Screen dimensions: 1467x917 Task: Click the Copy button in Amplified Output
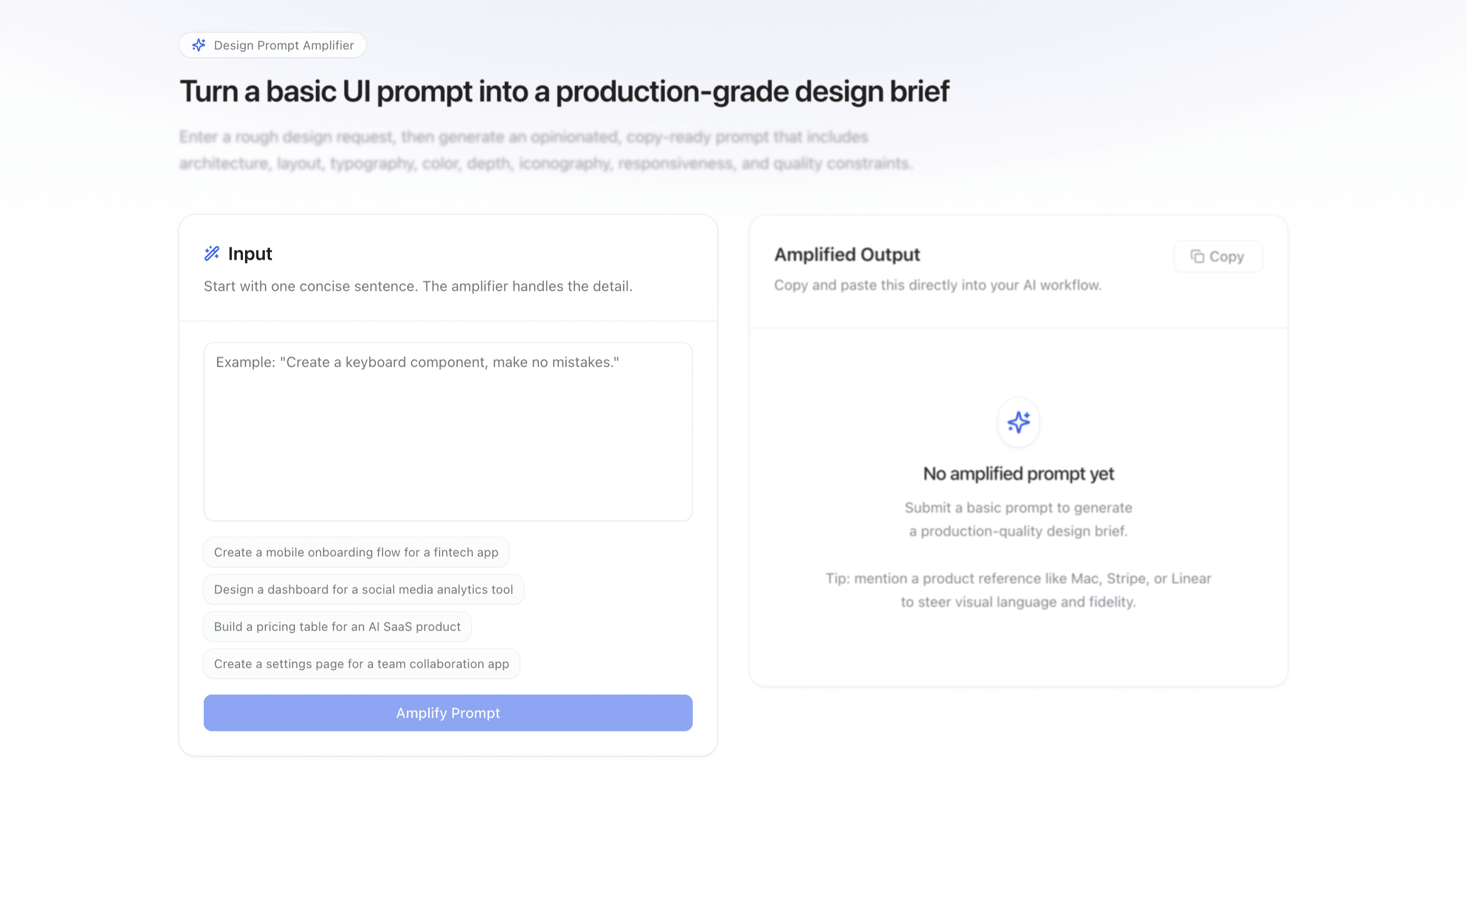tap(1217, 256)
